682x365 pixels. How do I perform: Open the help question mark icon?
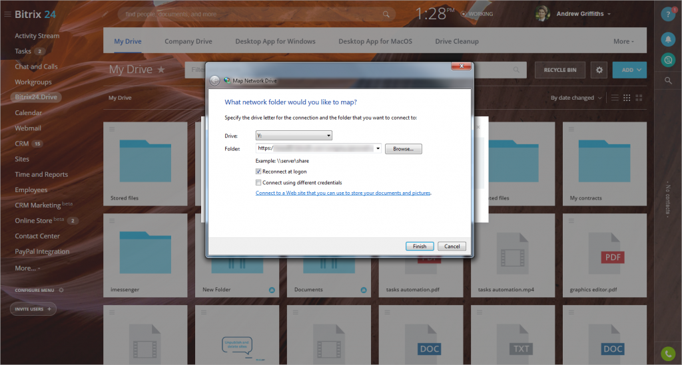[668, 15]
